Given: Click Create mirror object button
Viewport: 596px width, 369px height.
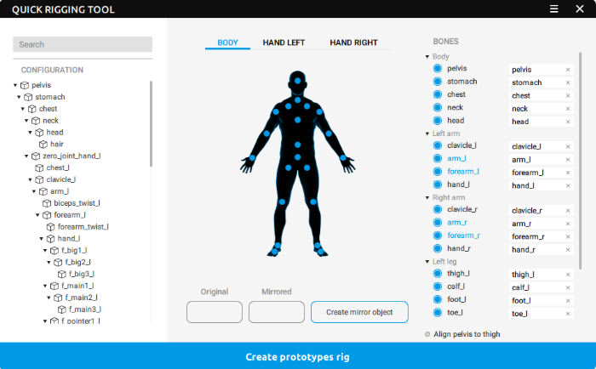Looking at the screenshot, I should 359,312.
